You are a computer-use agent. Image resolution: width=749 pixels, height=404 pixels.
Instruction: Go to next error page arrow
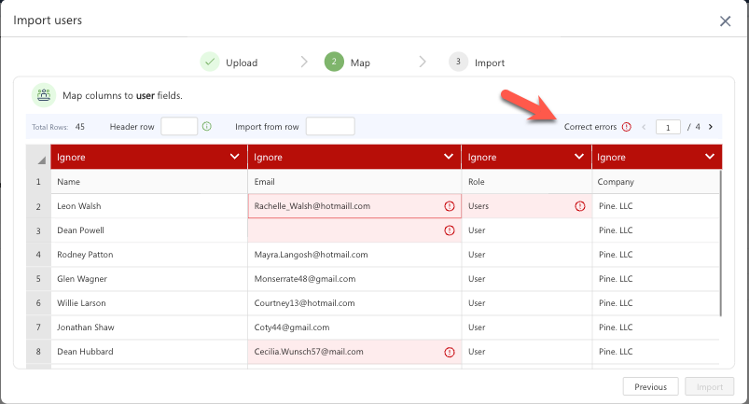[711, 127]
